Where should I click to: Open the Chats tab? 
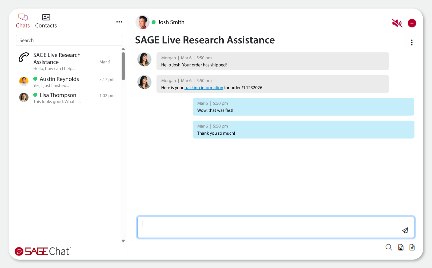(x=23, y=21)
